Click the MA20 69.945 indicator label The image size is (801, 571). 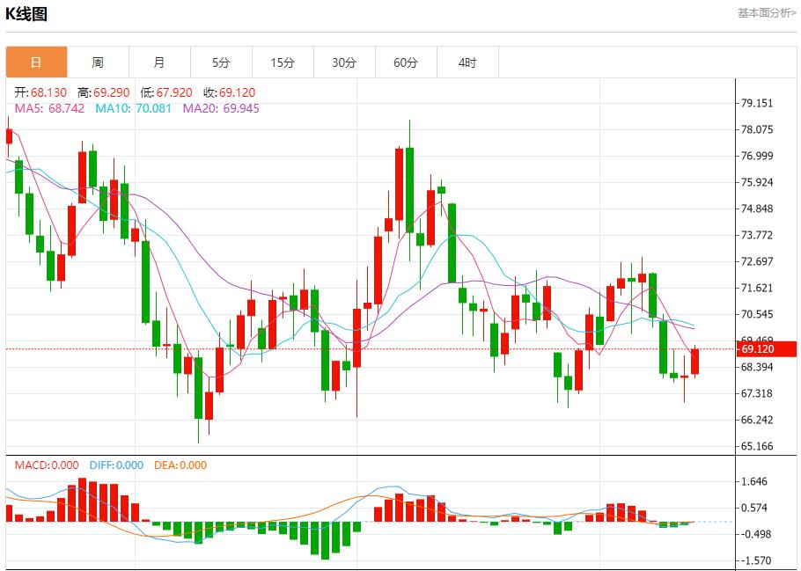(221, 108)
